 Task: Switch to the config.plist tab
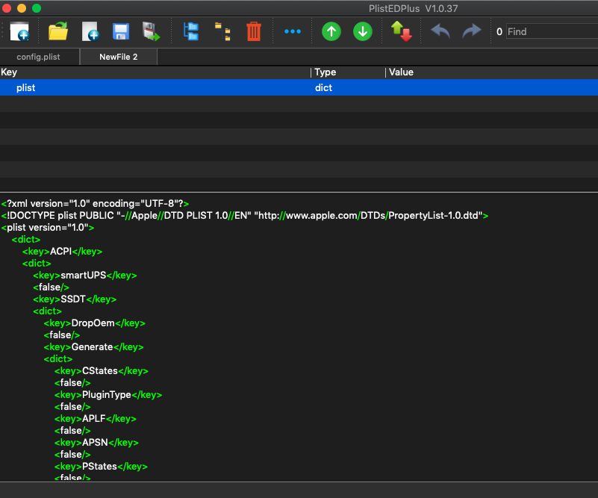(x=39, y=57)
